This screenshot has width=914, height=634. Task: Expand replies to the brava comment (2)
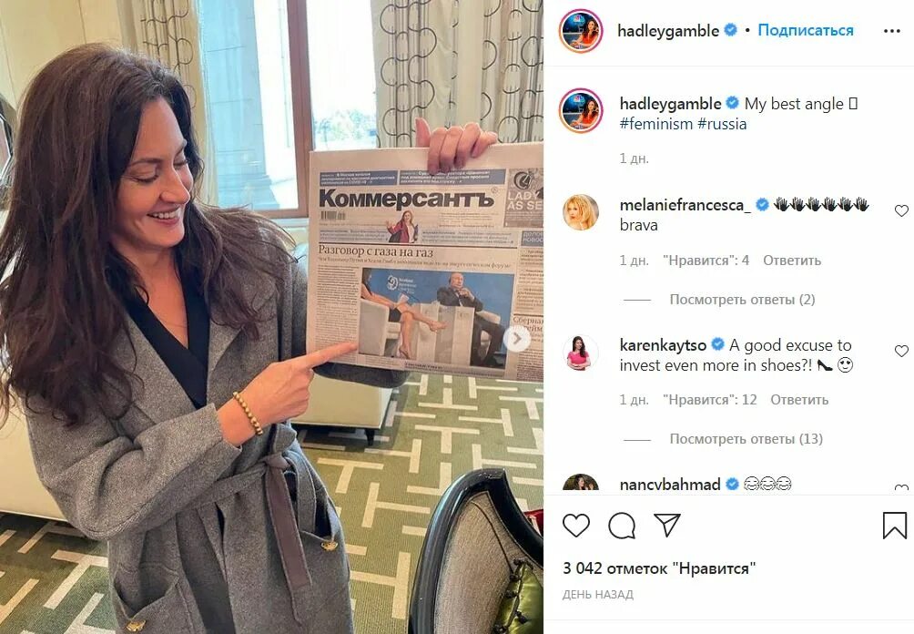[x=742, y=299]
